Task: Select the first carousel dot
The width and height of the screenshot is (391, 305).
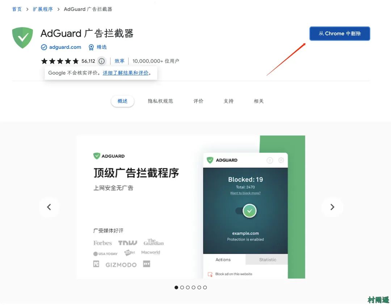Action: click(x=176, y=288)
